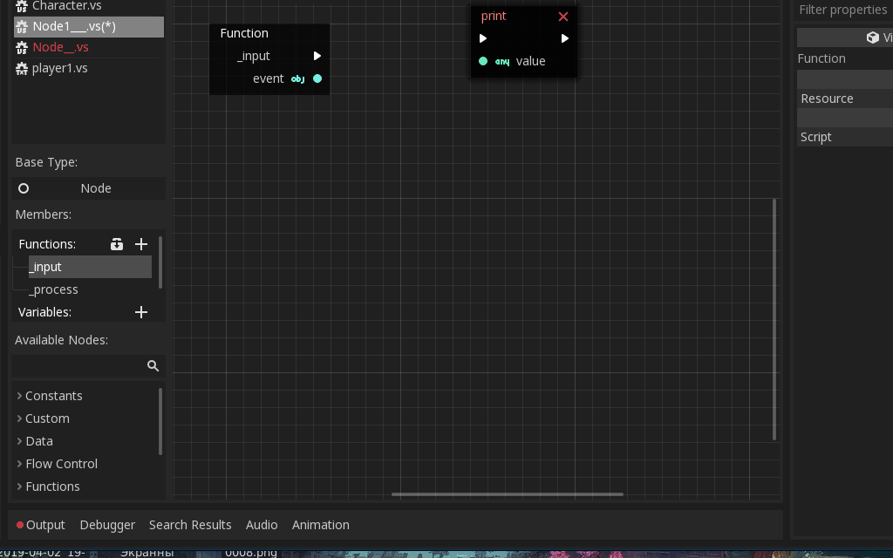893x558 pixels.
Task: Switch to the Debugger tab
Action: tap(107, 524)
